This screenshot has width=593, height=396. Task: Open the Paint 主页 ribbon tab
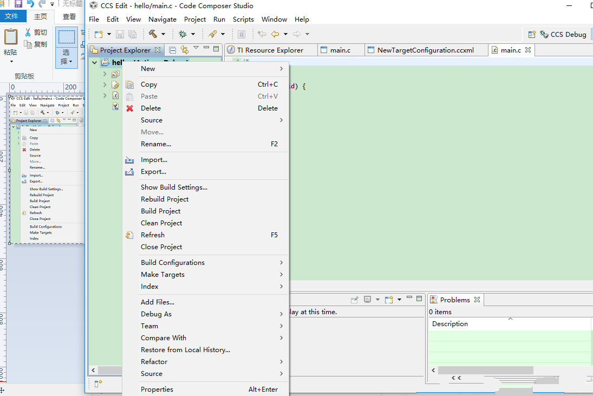coord(41,17)
